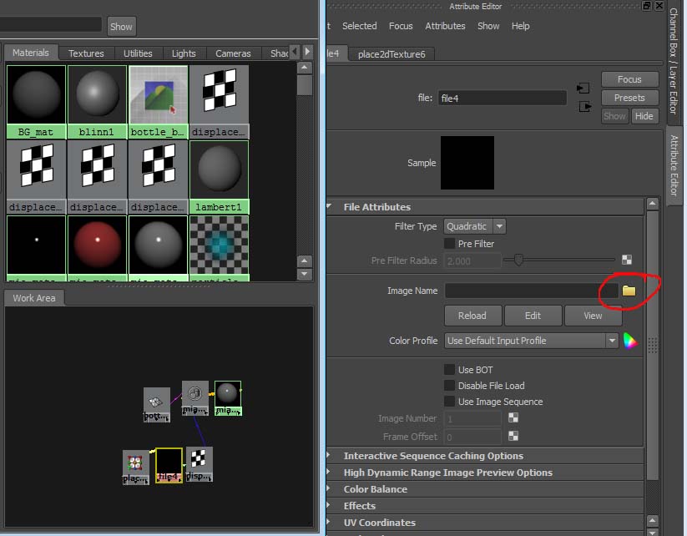Select the bottle_b... material swatch
Viewport: 687px width, 536px height.
(x=158, y=102)
